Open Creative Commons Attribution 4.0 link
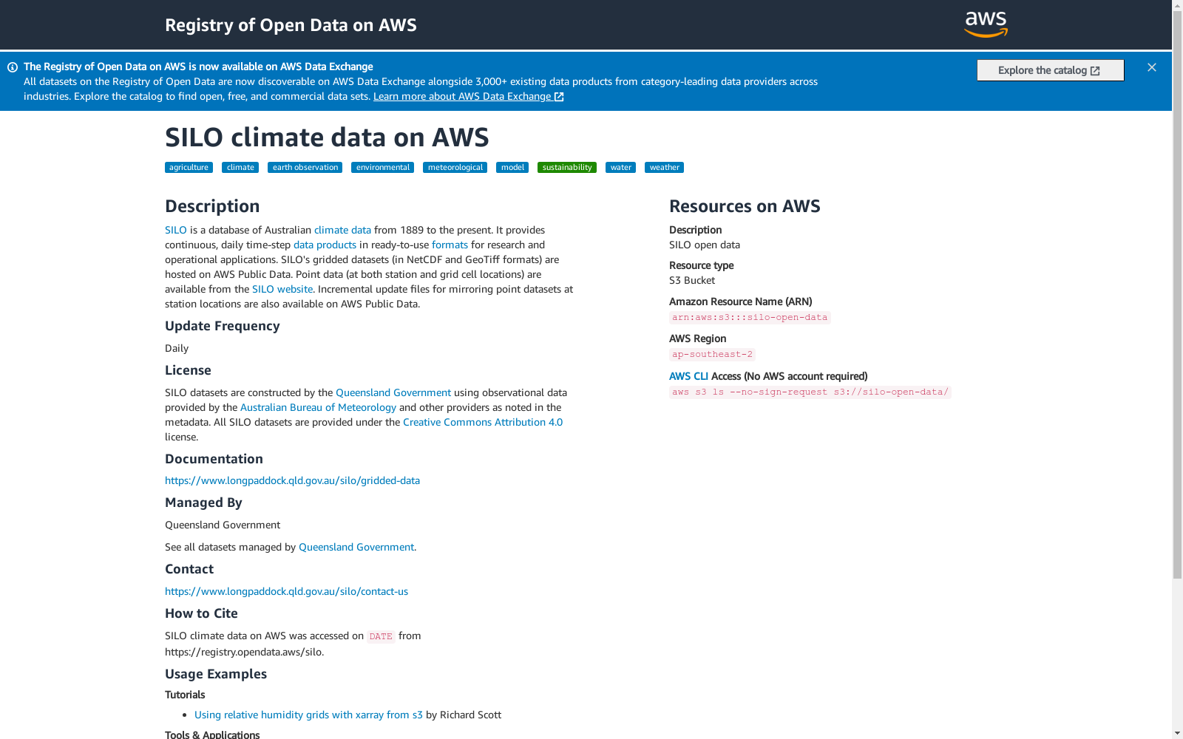 point(483,422)
